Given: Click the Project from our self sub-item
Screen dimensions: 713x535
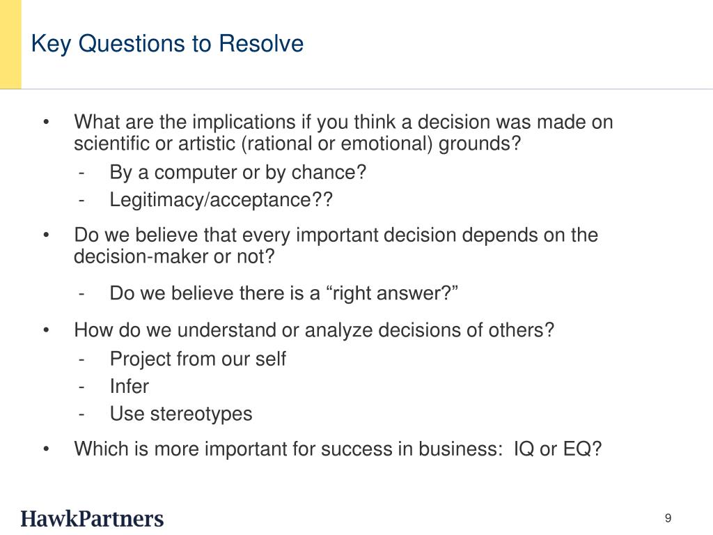Looking at the screenshot, I should coord(198,359).
